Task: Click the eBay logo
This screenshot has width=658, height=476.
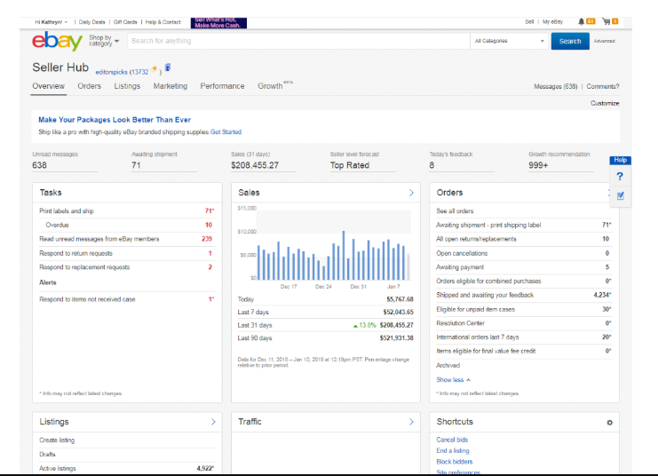Action: pyautogui.click(x=57, y=41)
